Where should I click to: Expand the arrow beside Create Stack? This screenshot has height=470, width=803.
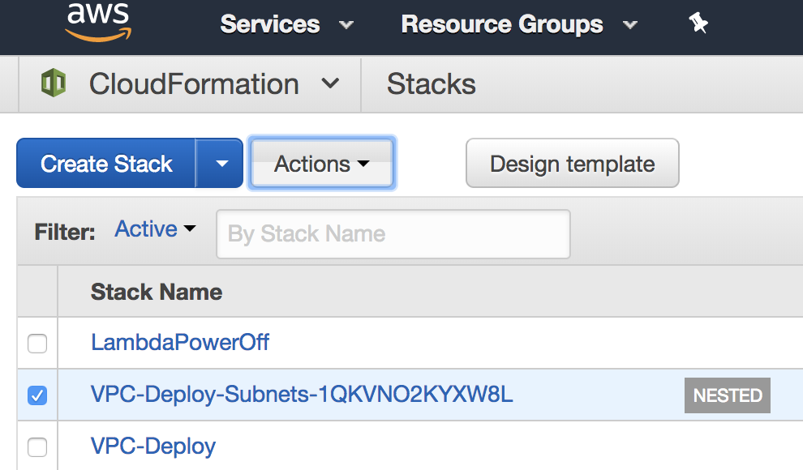point(221,164)
